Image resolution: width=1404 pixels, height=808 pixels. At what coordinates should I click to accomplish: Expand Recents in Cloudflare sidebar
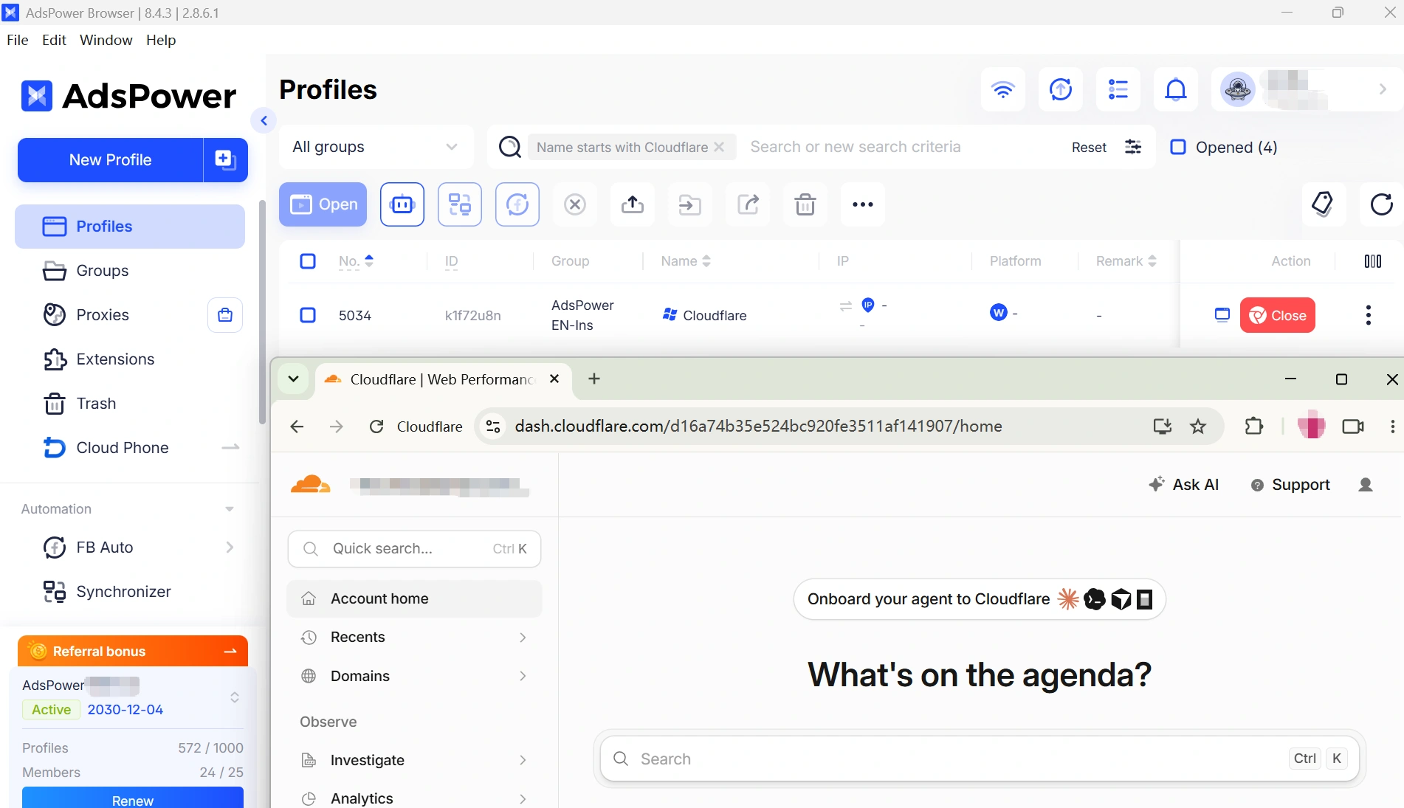(x=523, y=638)
